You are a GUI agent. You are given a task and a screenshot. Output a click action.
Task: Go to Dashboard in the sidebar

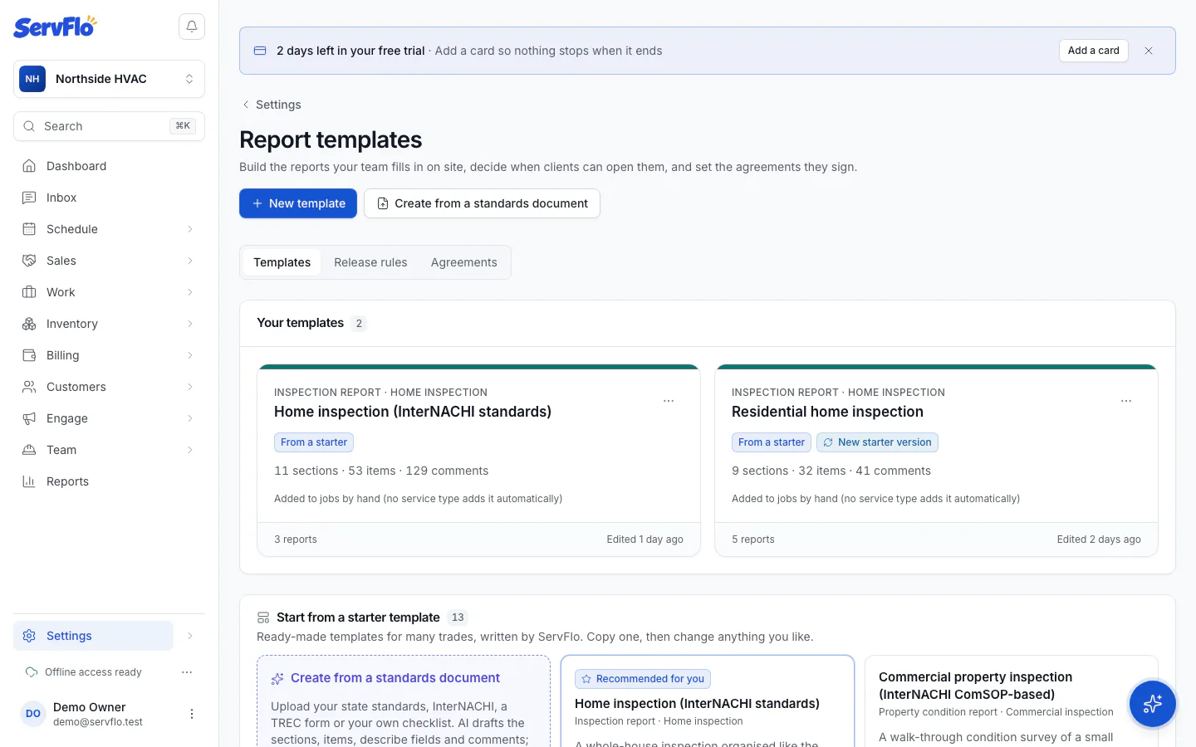click(x=109, y=166)
